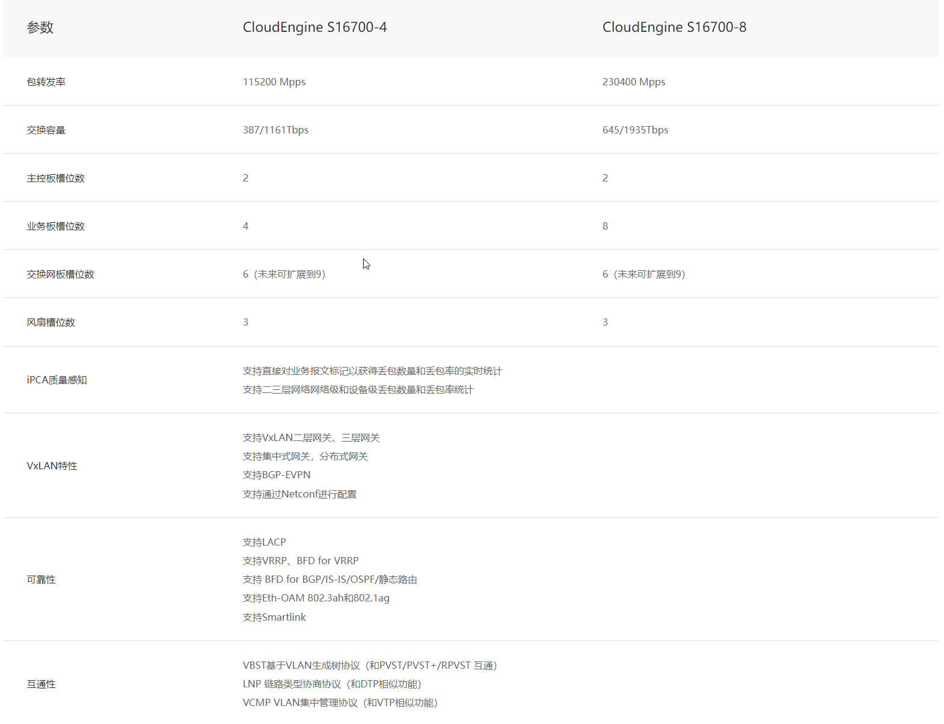This screenshot has width=944, height=724.
Task: Click the 230400 Mpps value
Action: click(634, 82)
